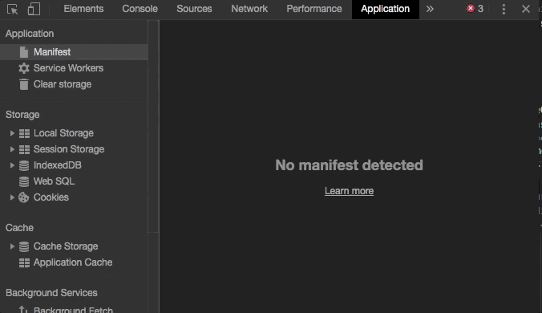Select the Application tab
The image size is (542, 313).
[x=386, y=9]
